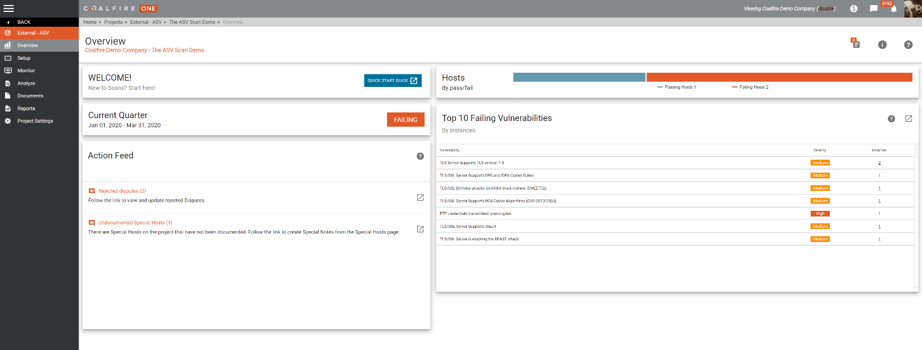Viewport: 922px width, 350px height.
Task: Click the info icon in Overview header
Action: click(x=882, y=45)
